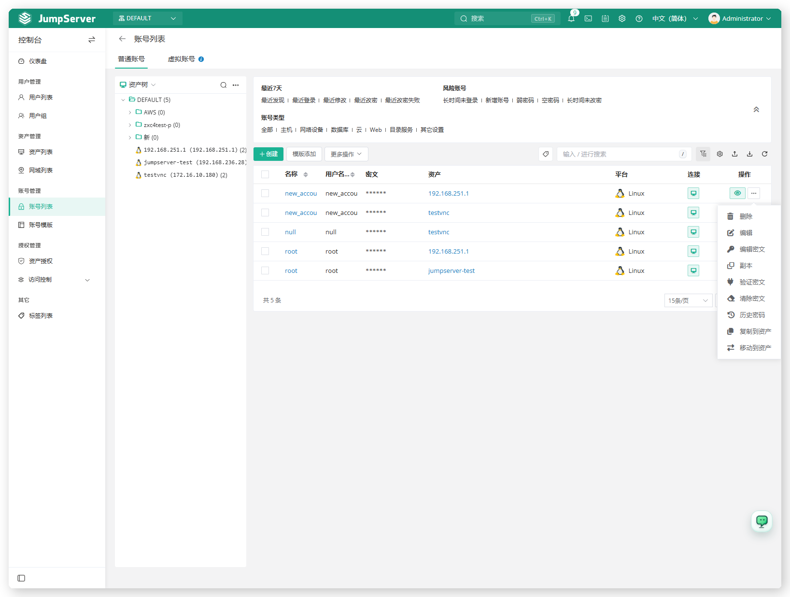Search the asset tree with magnifier icon
The width and height of the screenshot is (790, 597).
pyautogui.click(x=224, y=85)
